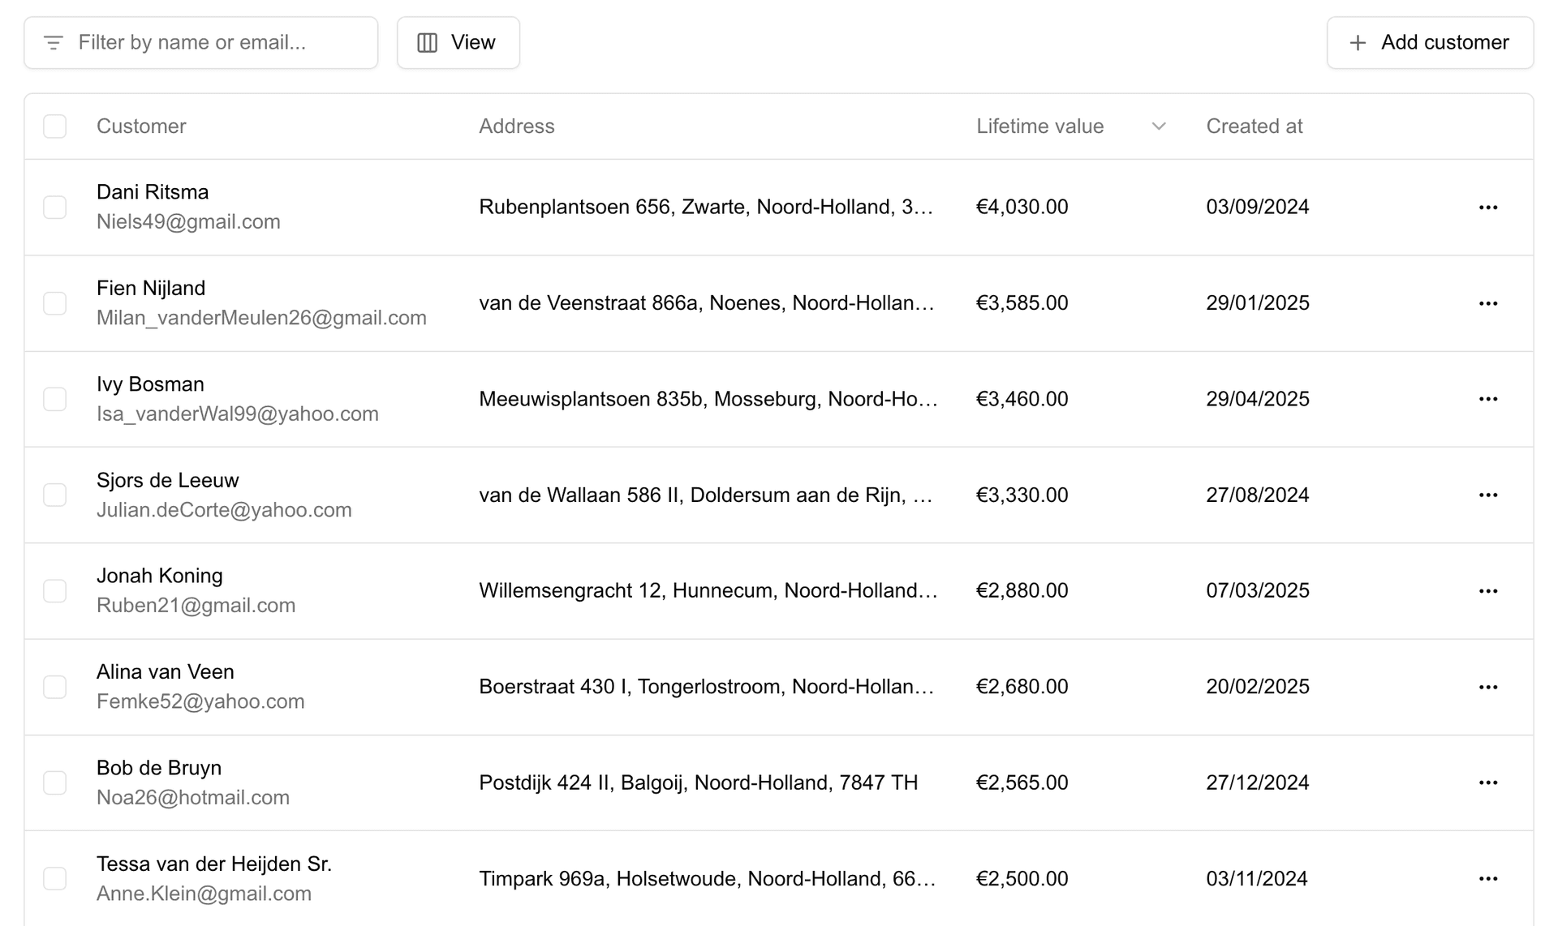
Task: Click the filter icon in the search field
Action: 54,42
